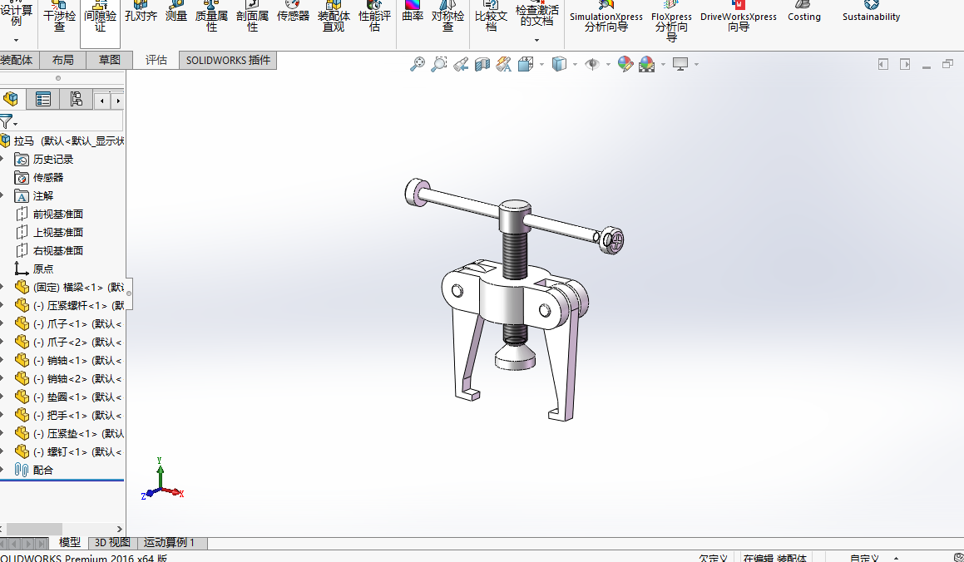The width and height of the screenshot is (964, 562).
Task: Open Edit Appearance color ball icon
Action: point(625,64)
